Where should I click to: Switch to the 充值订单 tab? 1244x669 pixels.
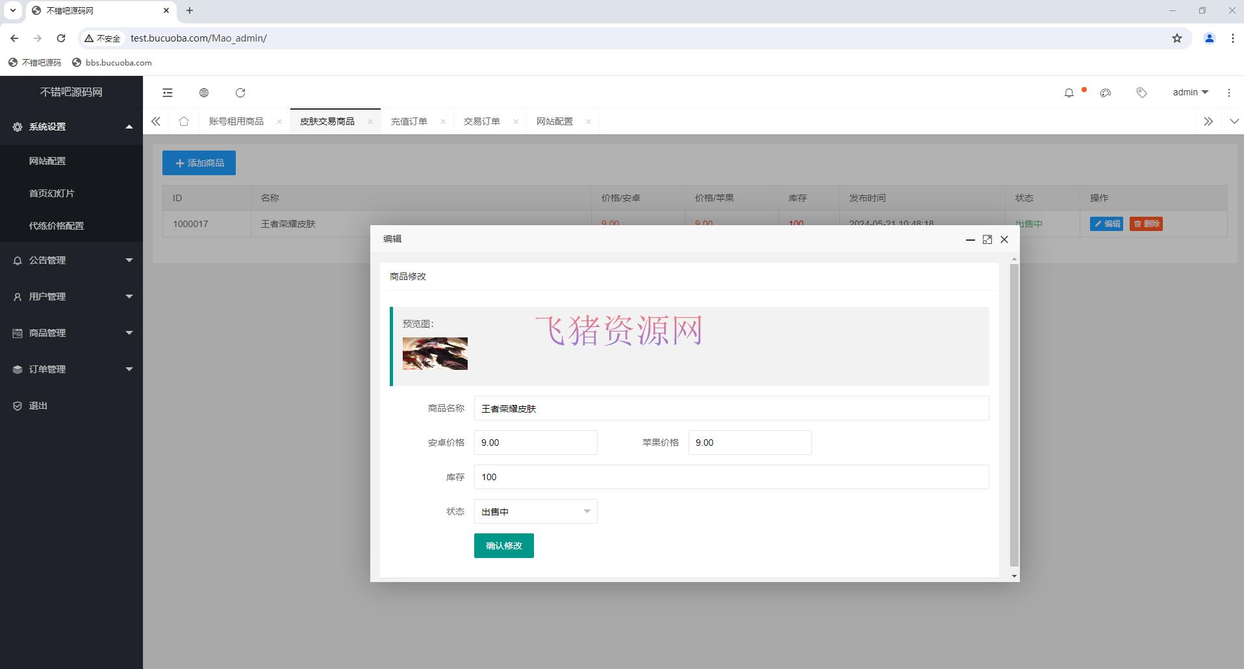click(409, 121)
